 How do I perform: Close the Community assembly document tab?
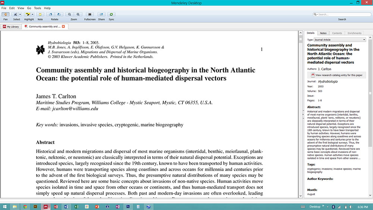63,26
